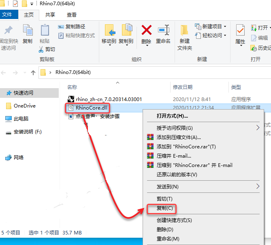
Task: Open the File (文件) tab
Action: tap(8, 15)
